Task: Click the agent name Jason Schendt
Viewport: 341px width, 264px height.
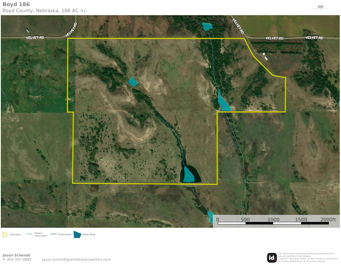Action: point(16,255)
